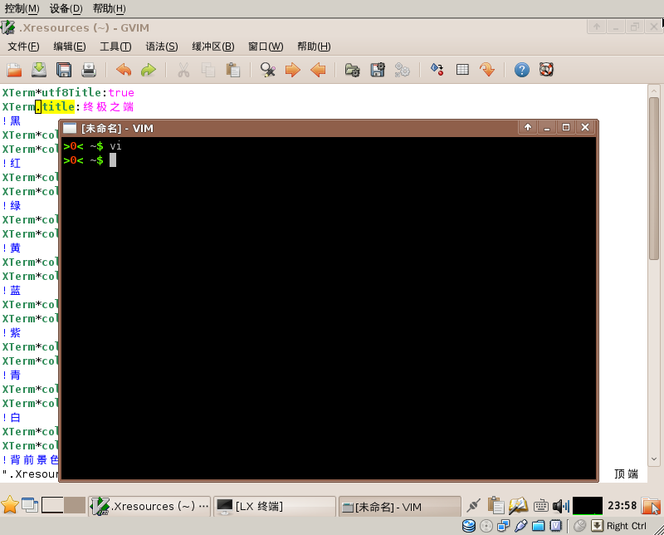Shade the VIM terminal window with up-arrow button

528,127
